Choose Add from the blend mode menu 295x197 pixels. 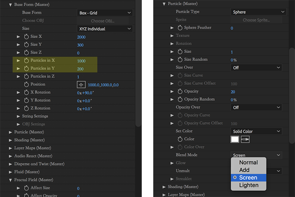tap(244, 170)
